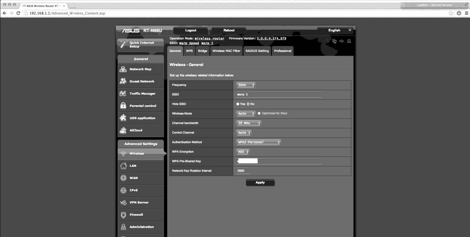Select the ASUS Wireless Router browser tab
The height and width of the screenshot is (237, 470).
43,6
